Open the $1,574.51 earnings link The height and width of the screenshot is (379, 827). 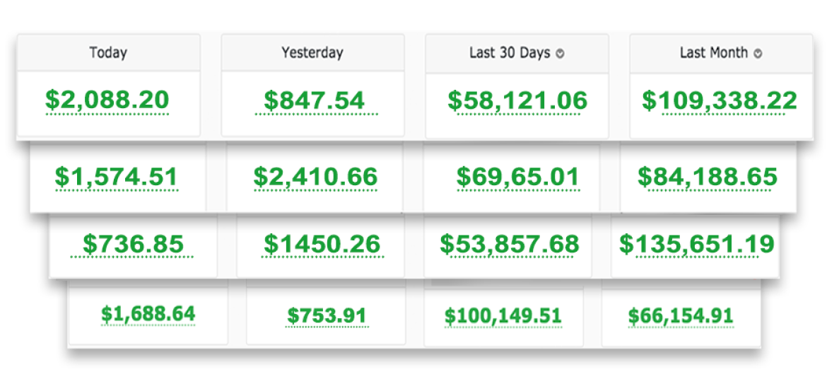click(x=116, y=177)
